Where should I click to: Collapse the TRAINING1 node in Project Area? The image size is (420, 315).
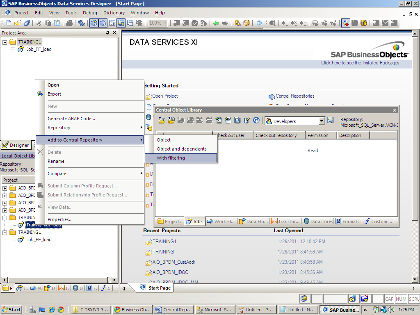pos(5,42)
